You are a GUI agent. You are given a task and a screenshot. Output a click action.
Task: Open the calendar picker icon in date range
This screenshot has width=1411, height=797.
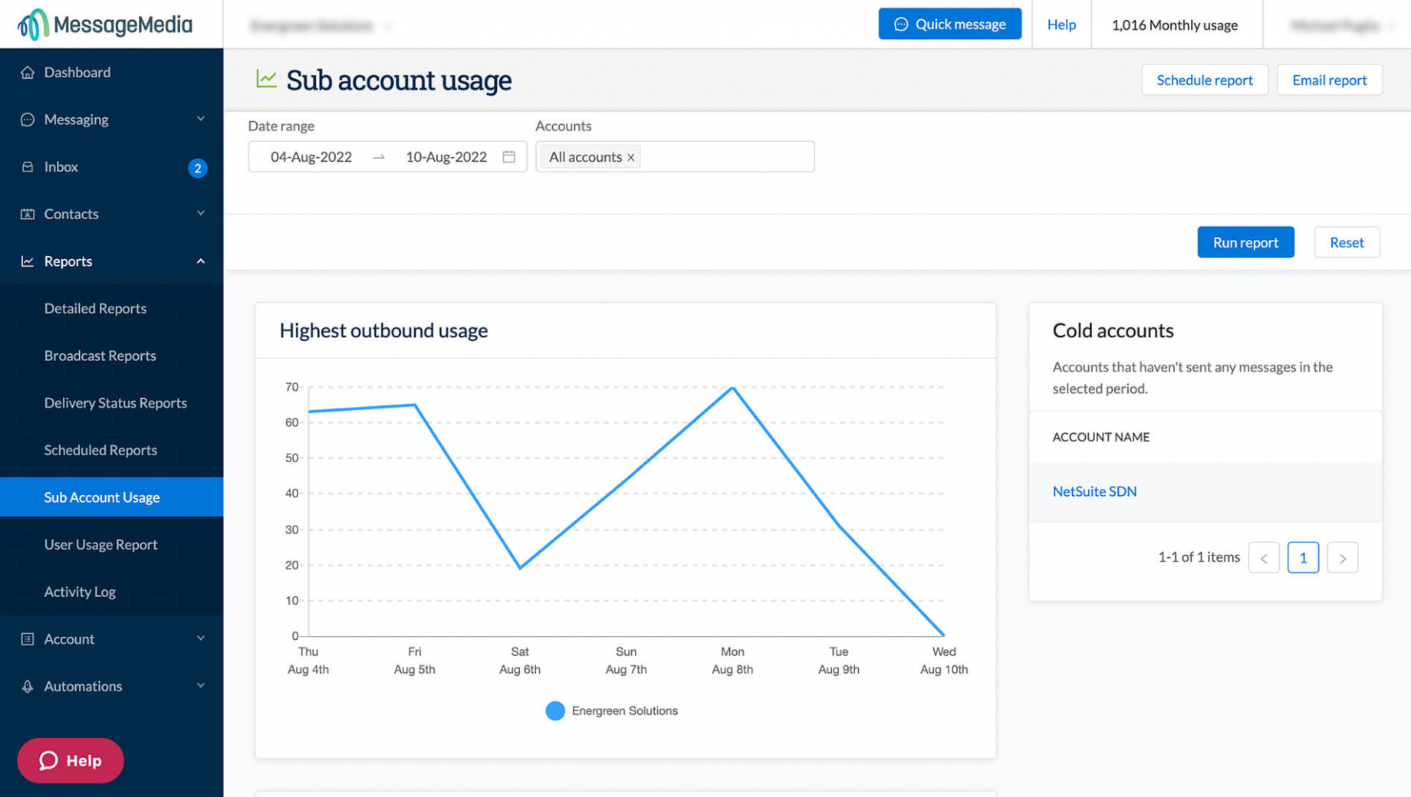[x=509, y=156]
